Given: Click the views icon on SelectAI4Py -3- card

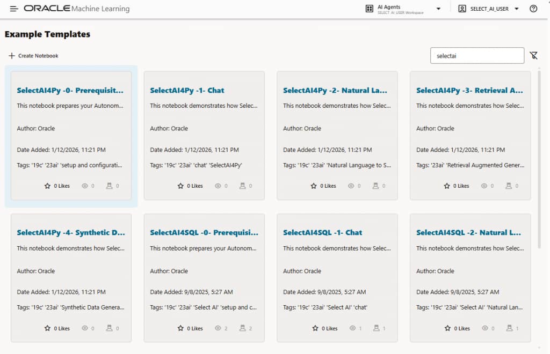Looking at the screenshot, I should (484, 186).
